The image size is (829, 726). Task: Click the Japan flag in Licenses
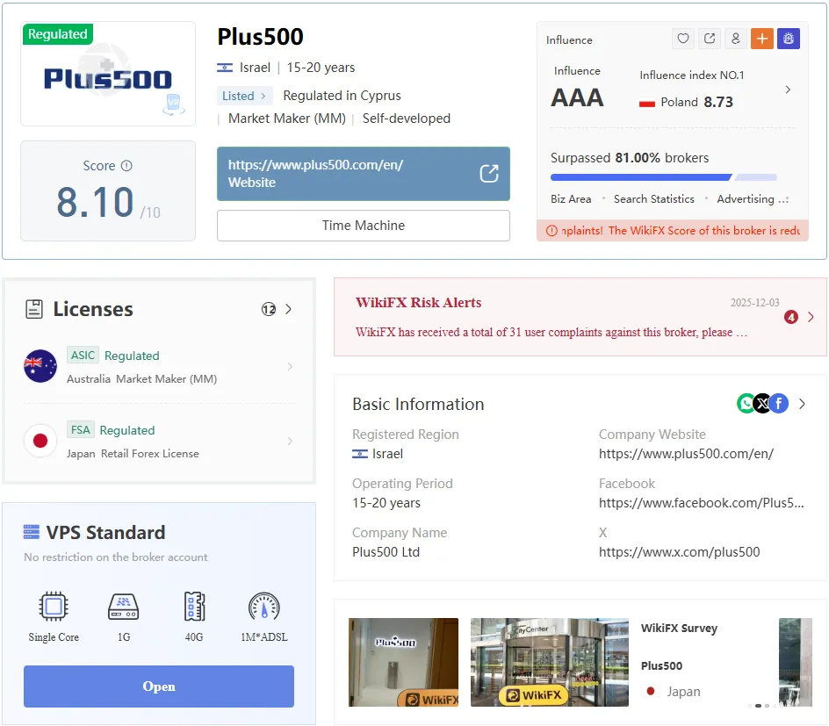pos(40,441)
